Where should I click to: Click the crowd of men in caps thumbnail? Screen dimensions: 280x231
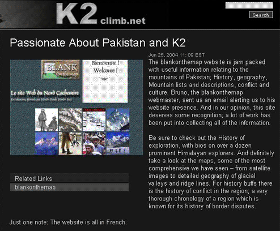click(94, 143)
